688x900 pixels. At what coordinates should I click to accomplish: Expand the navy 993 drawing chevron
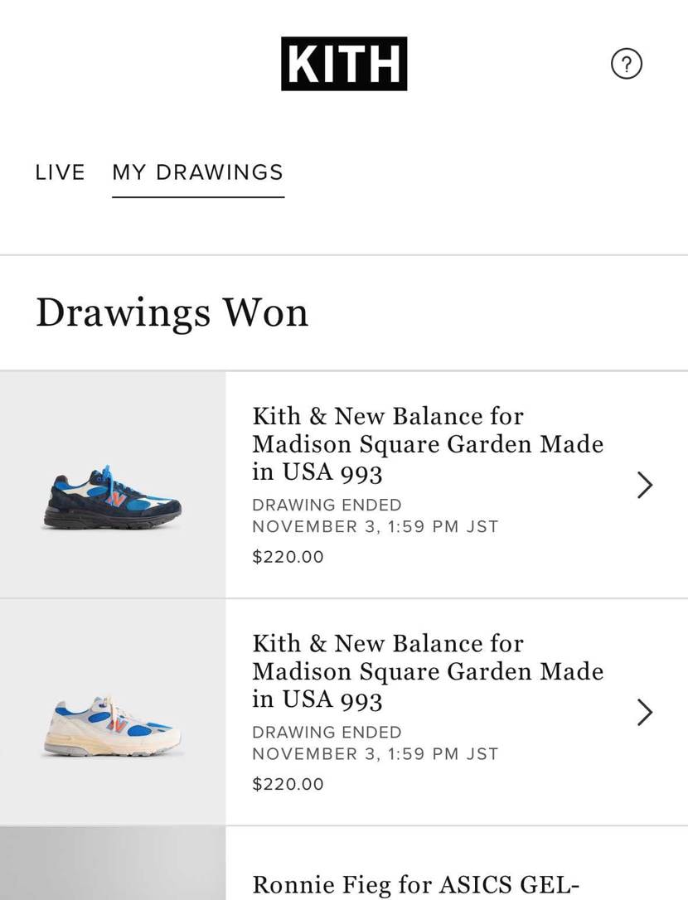point(645,485)
